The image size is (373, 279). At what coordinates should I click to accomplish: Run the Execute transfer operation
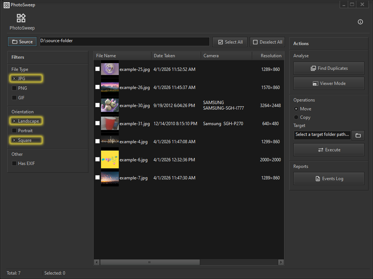(329, 150)
